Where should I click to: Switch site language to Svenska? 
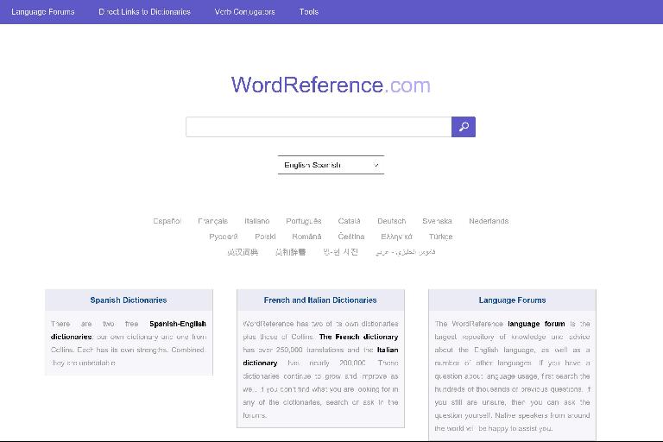[437, 221]
